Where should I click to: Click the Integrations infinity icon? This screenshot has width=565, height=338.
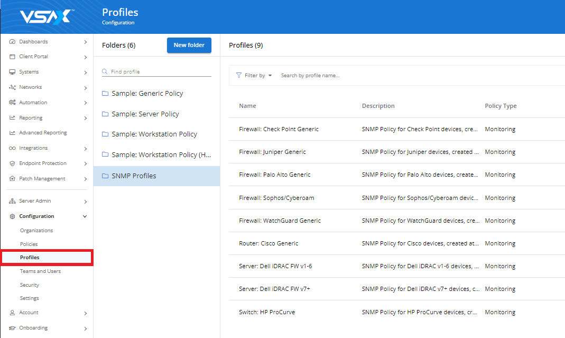point(12,148)
